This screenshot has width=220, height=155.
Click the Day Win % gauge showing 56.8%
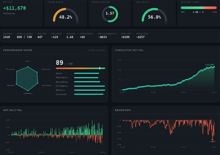154,15
